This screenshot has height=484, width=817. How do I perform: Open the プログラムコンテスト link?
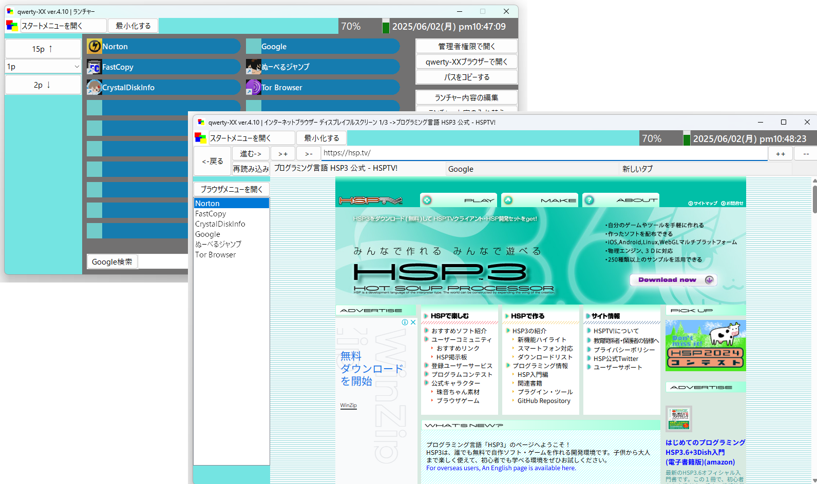[462, 374]
